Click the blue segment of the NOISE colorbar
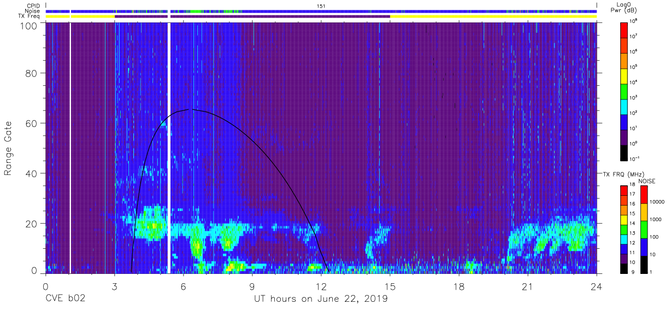The height and width of the screenshot is (310, 671). [644, 247]
